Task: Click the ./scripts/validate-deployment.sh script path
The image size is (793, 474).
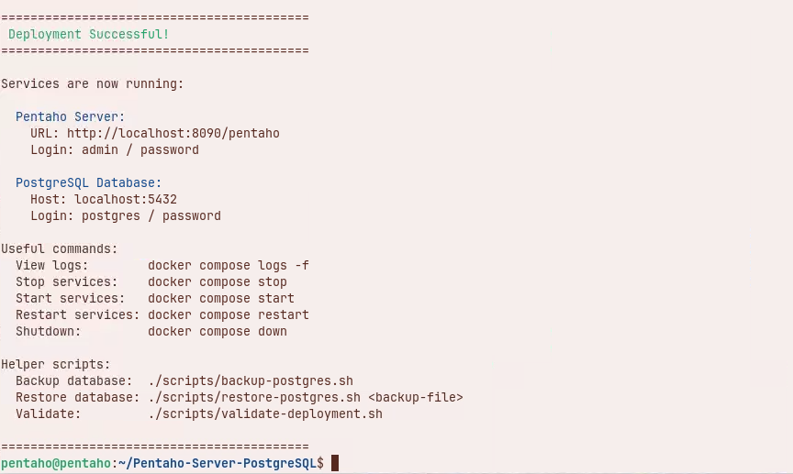Action: [264, 414]
